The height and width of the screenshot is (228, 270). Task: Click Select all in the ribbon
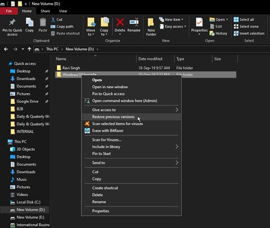(244, 20)
